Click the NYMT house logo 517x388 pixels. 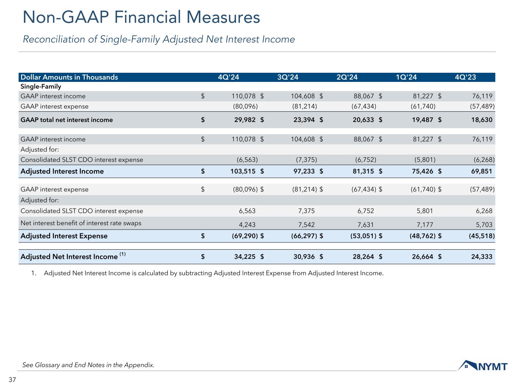483,366
